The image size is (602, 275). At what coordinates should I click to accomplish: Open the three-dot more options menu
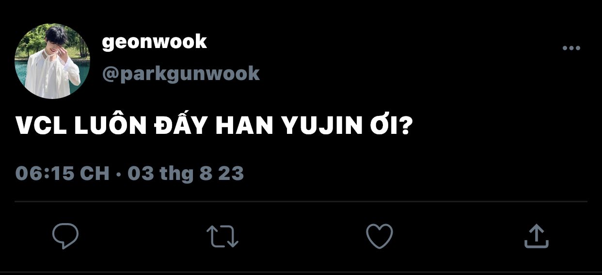[x=571, y=48]
